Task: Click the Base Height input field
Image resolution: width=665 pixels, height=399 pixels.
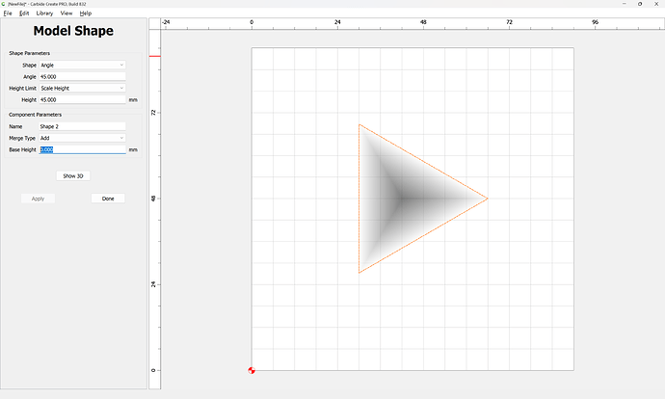Action: (82, 149)
